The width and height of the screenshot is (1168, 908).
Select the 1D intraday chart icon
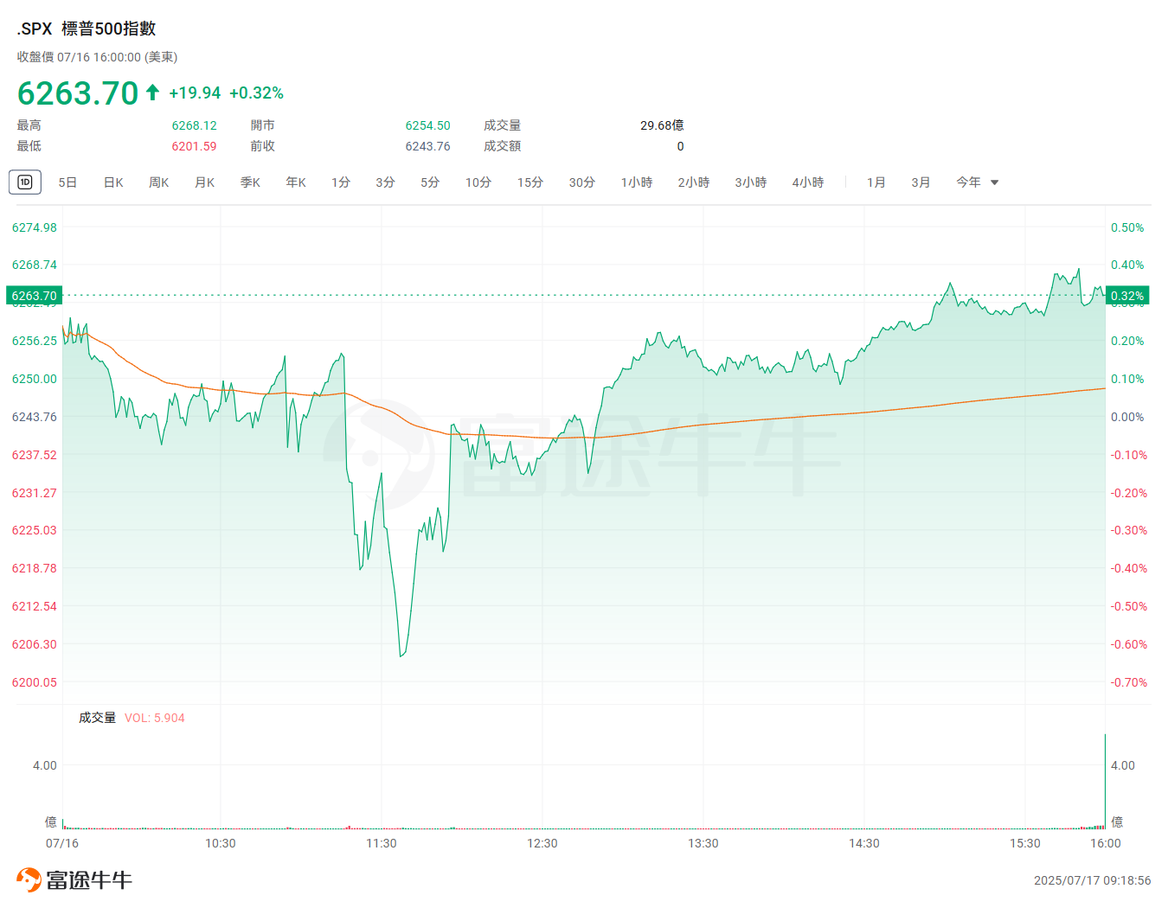coord(25,182)
